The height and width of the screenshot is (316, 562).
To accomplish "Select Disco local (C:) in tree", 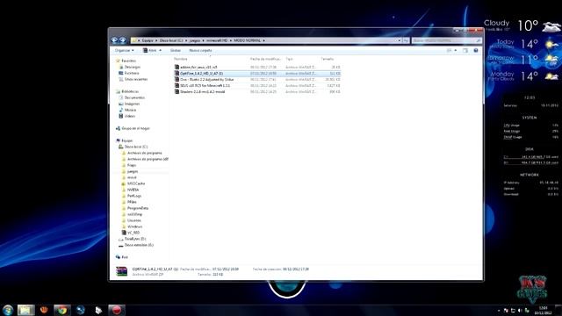I will point(136,147).
